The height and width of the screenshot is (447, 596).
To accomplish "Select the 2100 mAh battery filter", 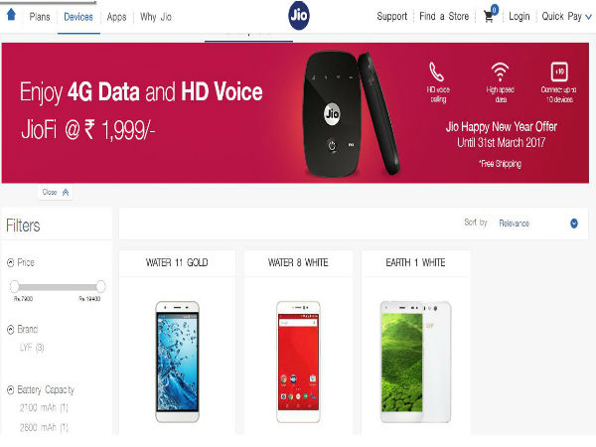I will [x=44, y=408].
